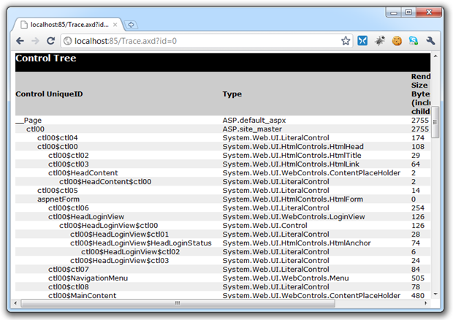The width and height of the screenshot is (453, 320).
Task: Click the vertical scrollbar thumb
Action: [435, 122]
